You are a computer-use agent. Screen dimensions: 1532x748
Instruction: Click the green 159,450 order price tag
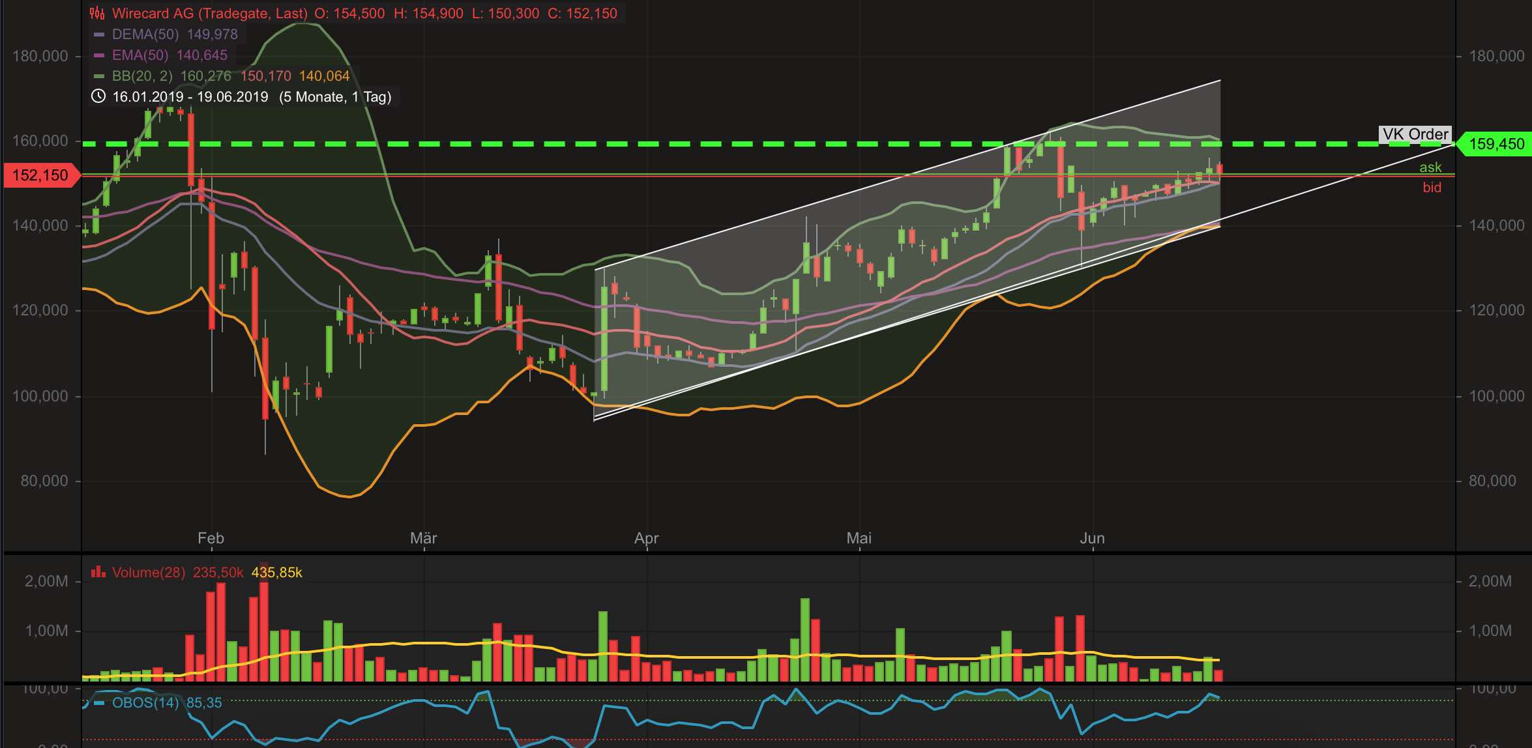[x=1495, y=144]
